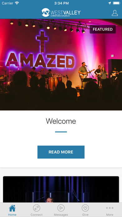
Task: Select the Home house icon
Action: 12,208
